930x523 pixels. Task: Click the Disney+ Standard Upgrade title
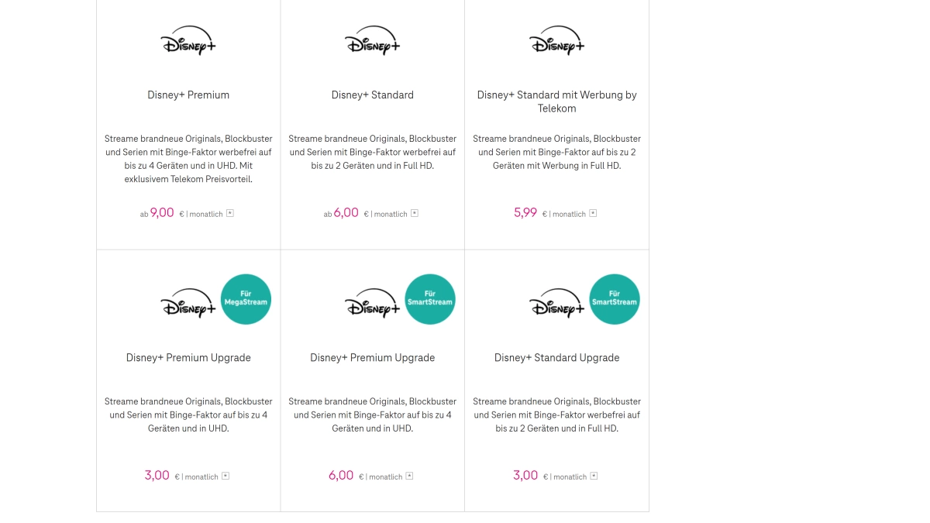[x=556, y=357]
